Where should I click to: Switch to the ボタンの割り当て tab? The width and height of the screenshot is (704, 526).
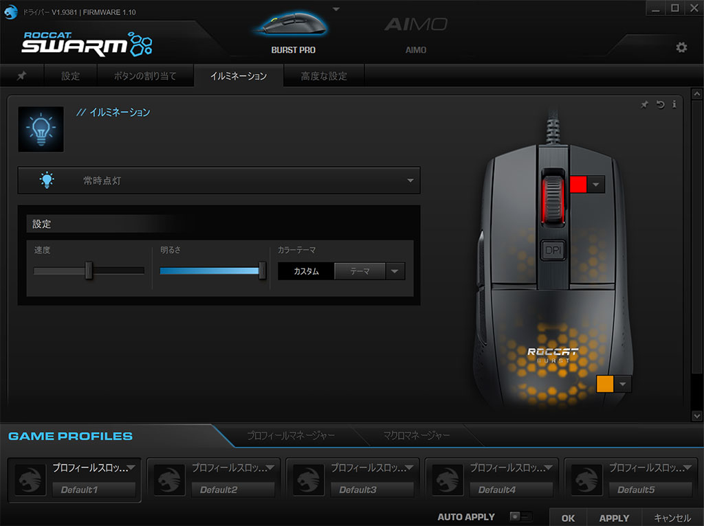[145, 76]
